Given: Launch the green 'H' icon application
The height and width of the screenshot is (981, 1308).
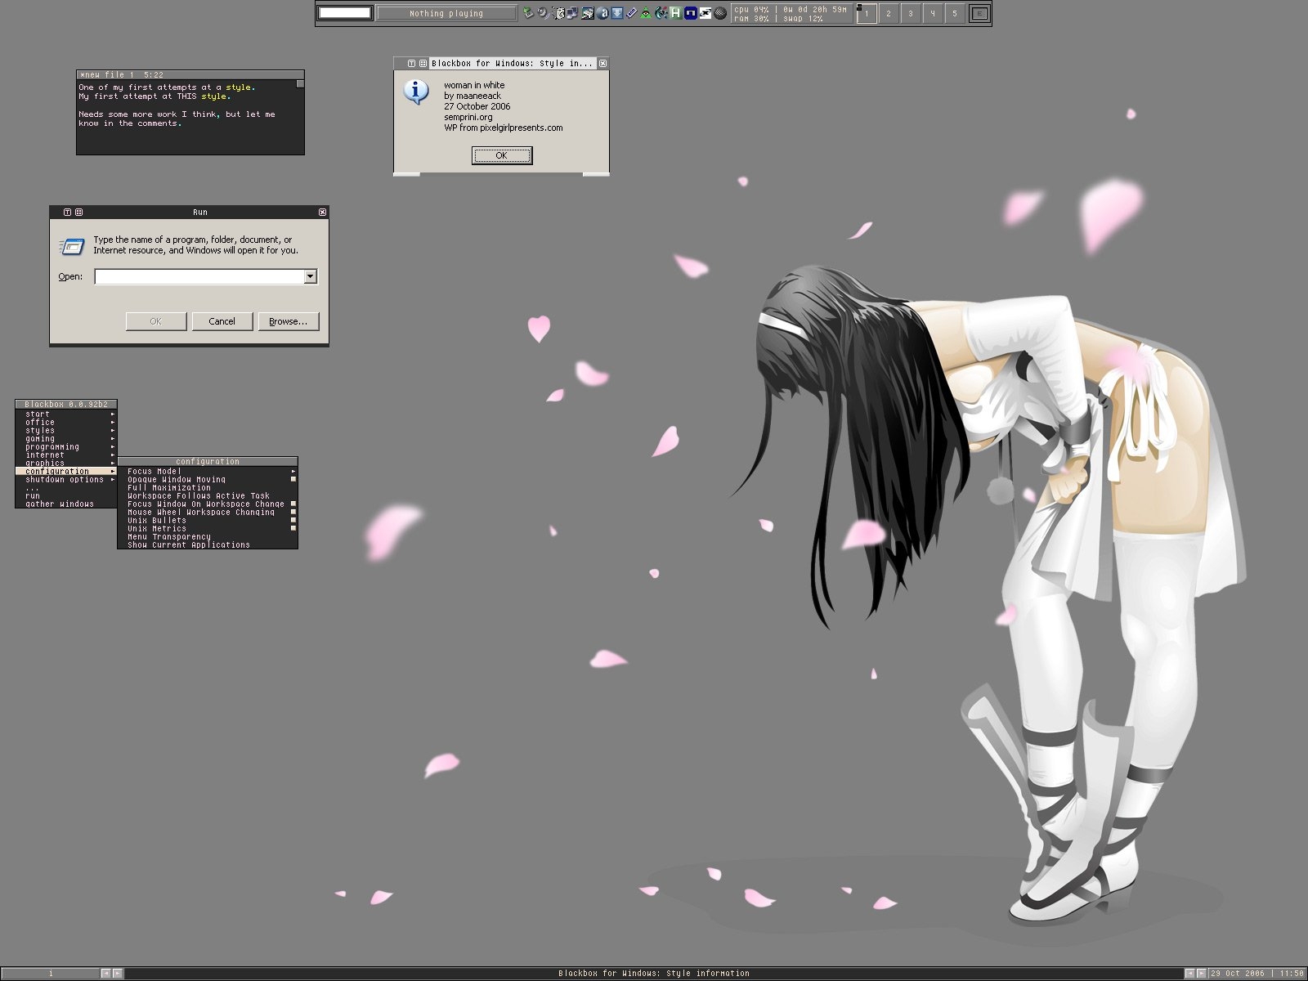Looking at the screenshot, I should click(676, 13).
